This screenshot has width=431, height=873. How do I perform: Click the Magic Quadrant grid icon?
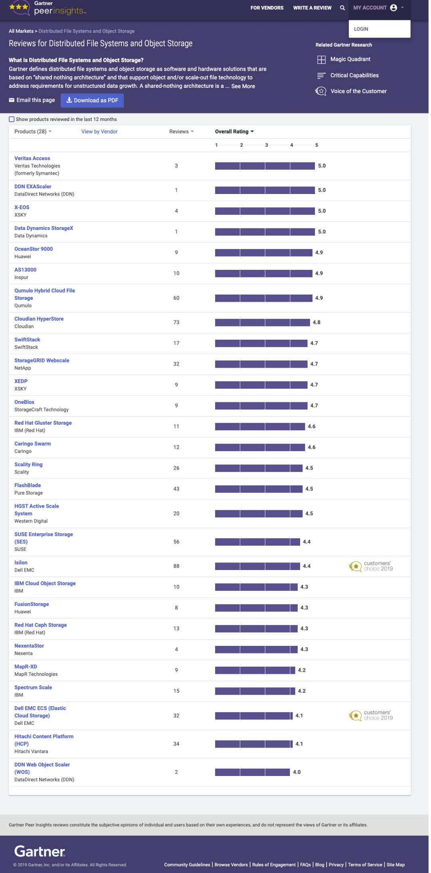(321, 60)
